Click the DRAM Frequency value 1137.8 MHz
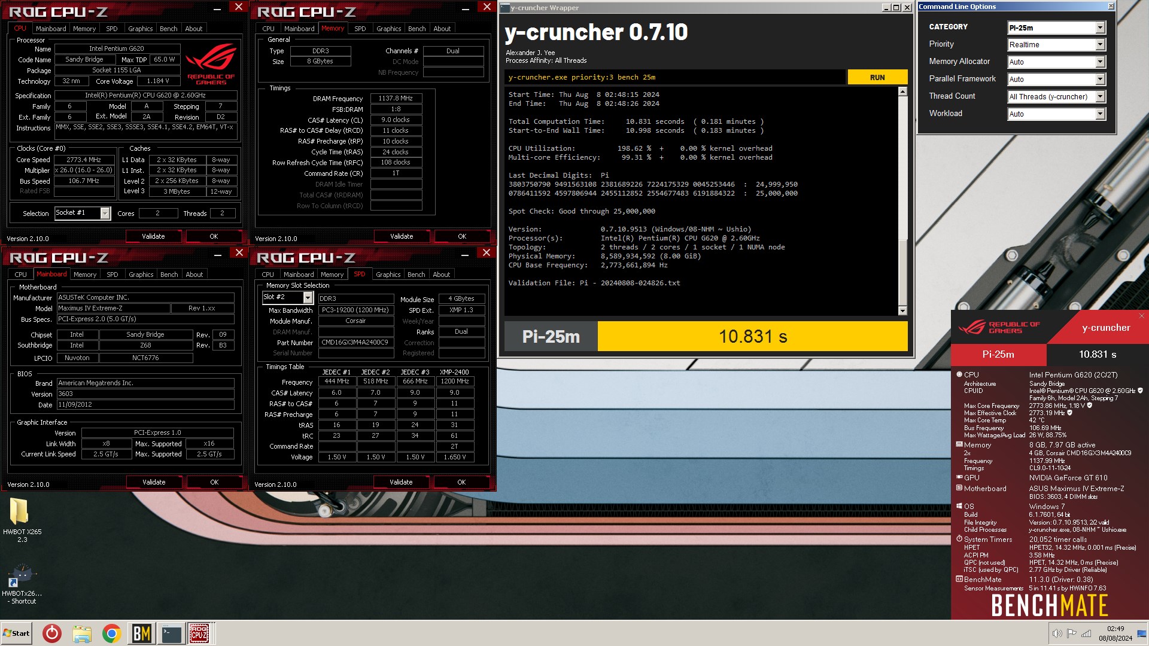1149x646 pixels. pos(396,98)
